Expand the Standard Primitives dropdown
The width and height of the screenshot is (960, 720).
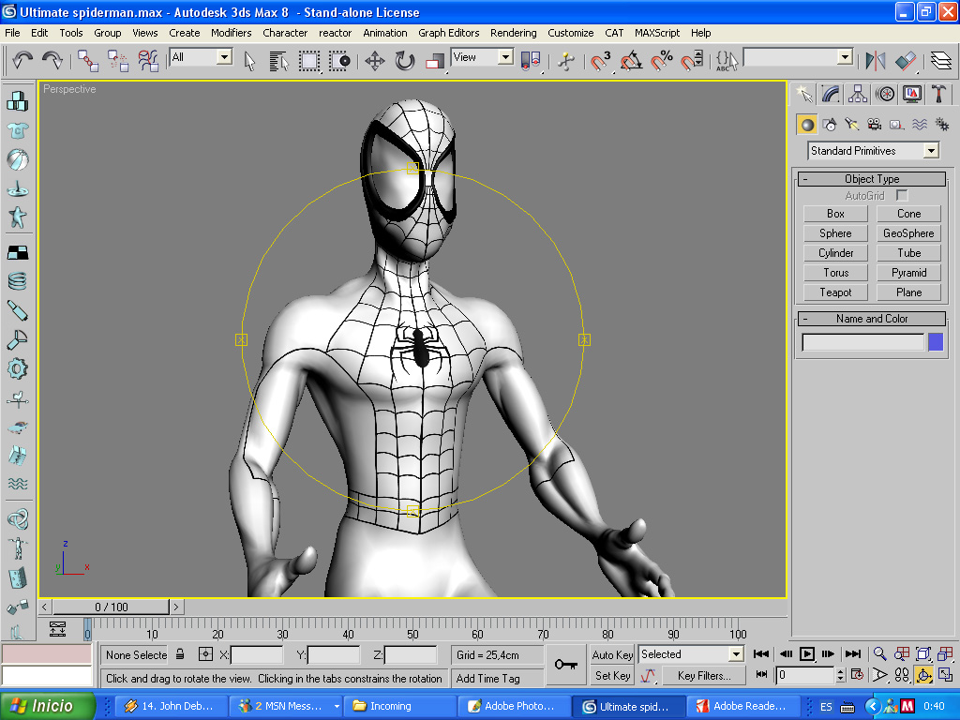pyautogui.click(x=930, y=151)
